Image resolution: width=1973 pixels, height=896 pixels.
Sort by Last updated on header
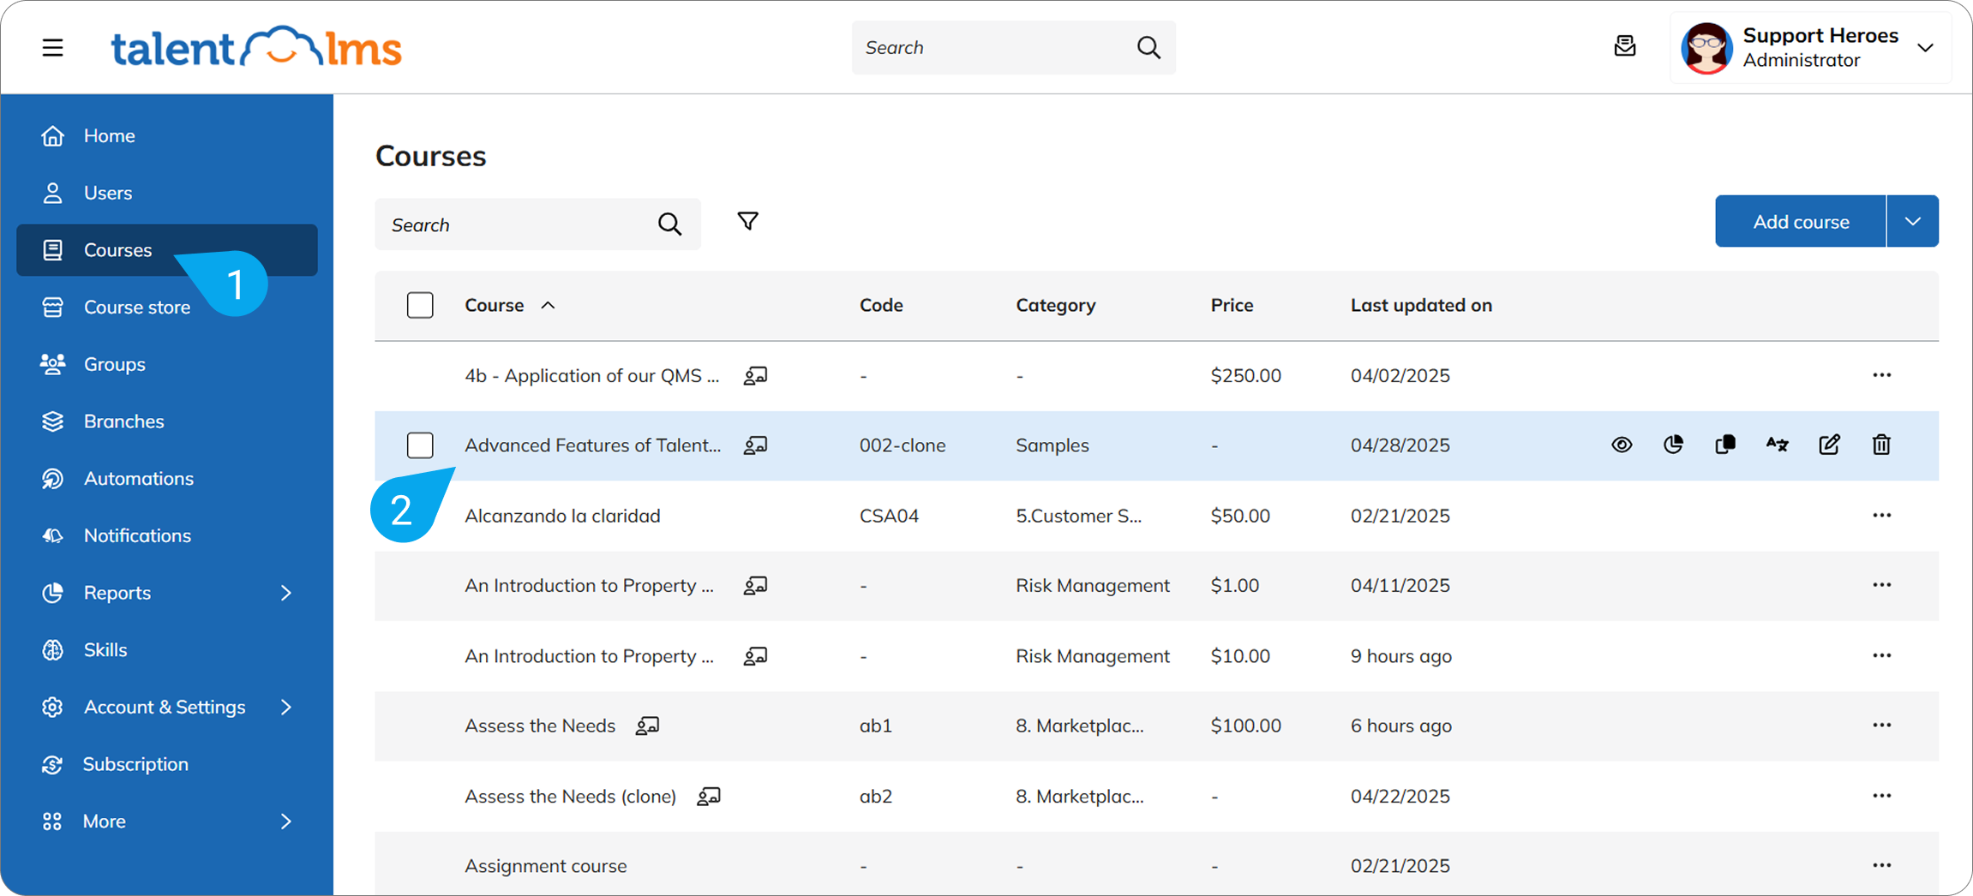[x=1421, y=305]
